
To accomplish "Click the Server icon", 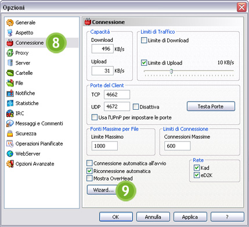I will coord(10,63).
